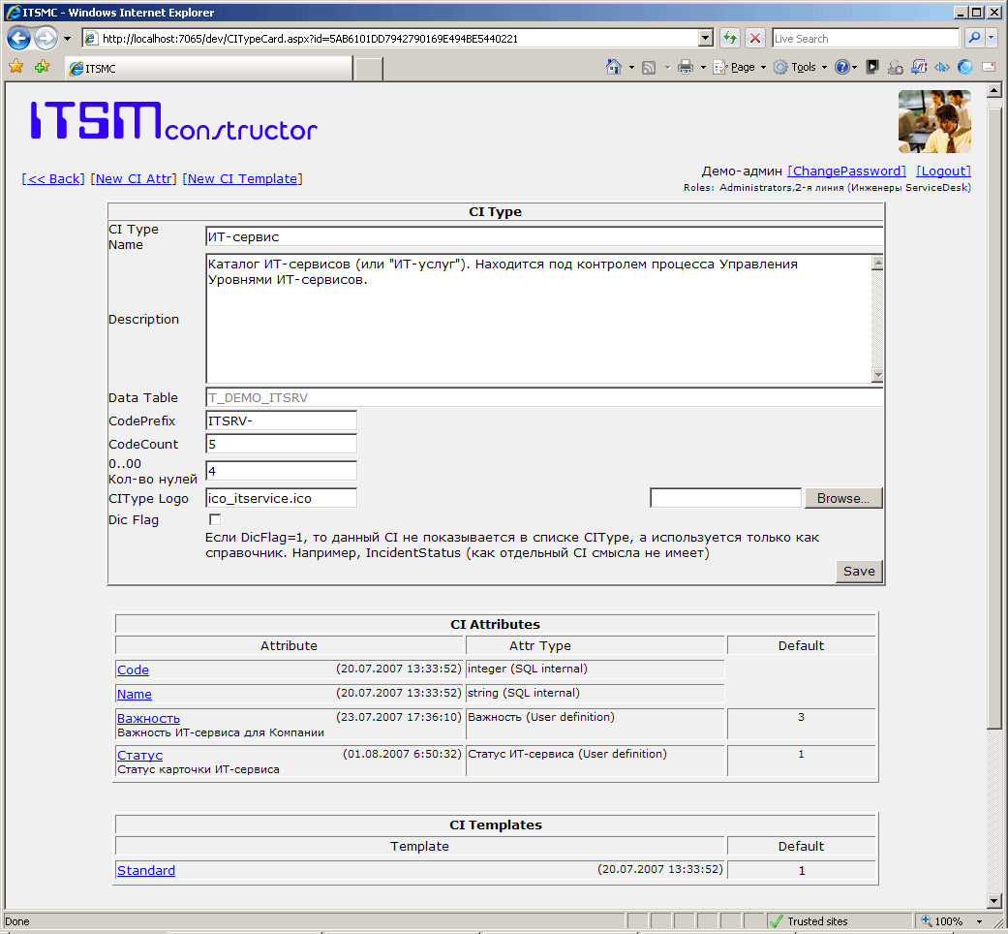Click the file upload path box
The width and height of the screenshot is (1008, 934).
coord(725,498)
